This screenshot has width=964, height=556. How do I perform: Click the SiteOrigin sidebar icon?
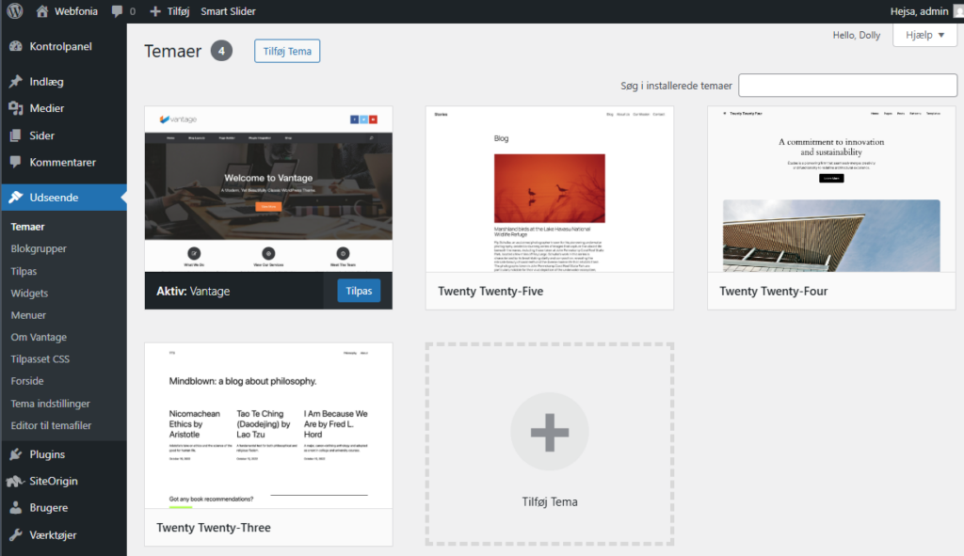pyautogui.click(x=15, y=481)
